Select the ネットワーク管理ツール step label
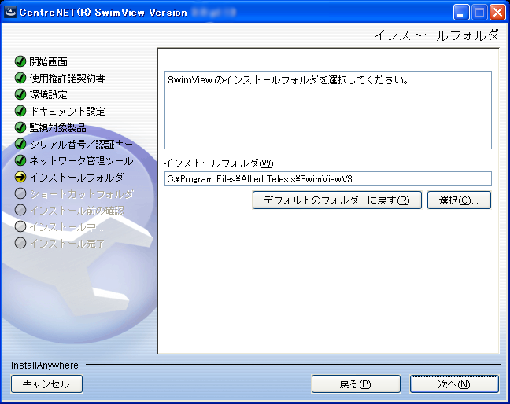 81,161
